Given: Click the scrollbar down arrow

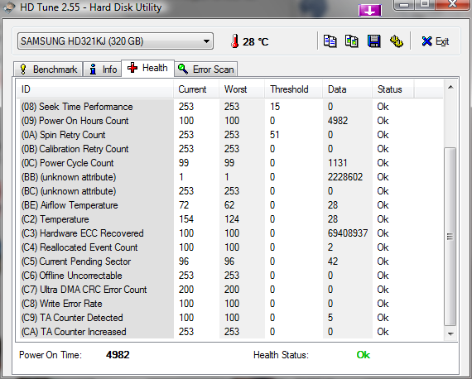Looking at the screenshot, I should coord(450,333).
